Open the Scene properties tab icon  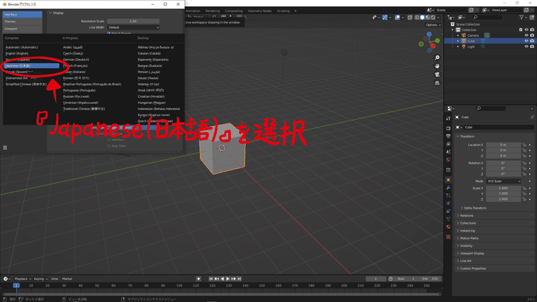[x=448, y=152]
